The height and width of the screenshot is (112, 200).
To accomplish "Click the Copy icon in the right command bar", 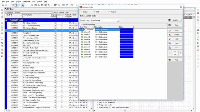I will click(x=198, y=20).
